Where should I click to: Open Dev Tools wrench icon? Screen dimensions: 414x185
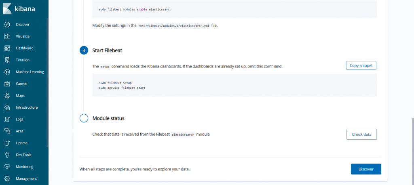[x=7, y=155]
